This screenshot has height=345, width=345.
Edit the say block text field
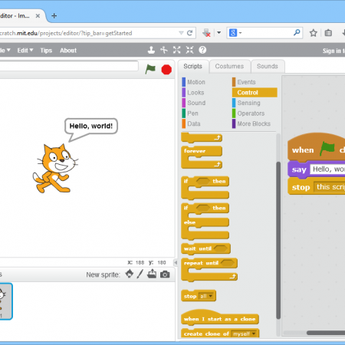tap(327, 169)
